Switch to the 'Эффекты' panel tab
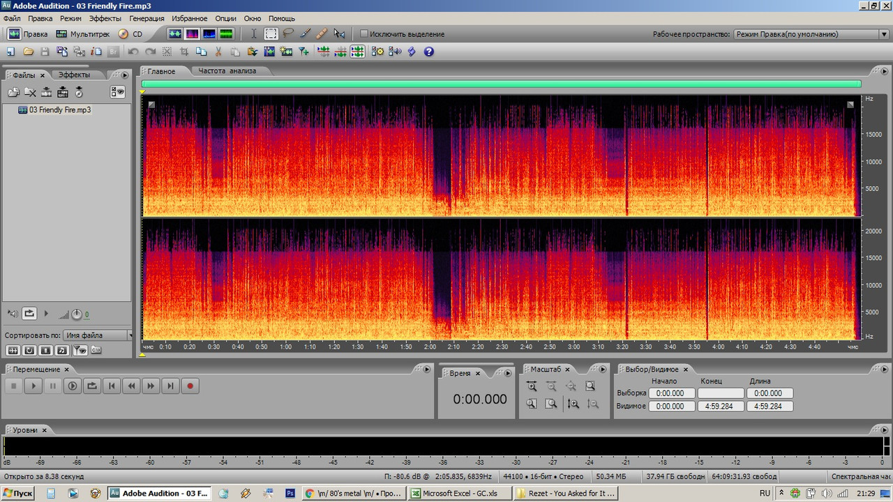Screen dimensions: 893x502 click(74, 75)
